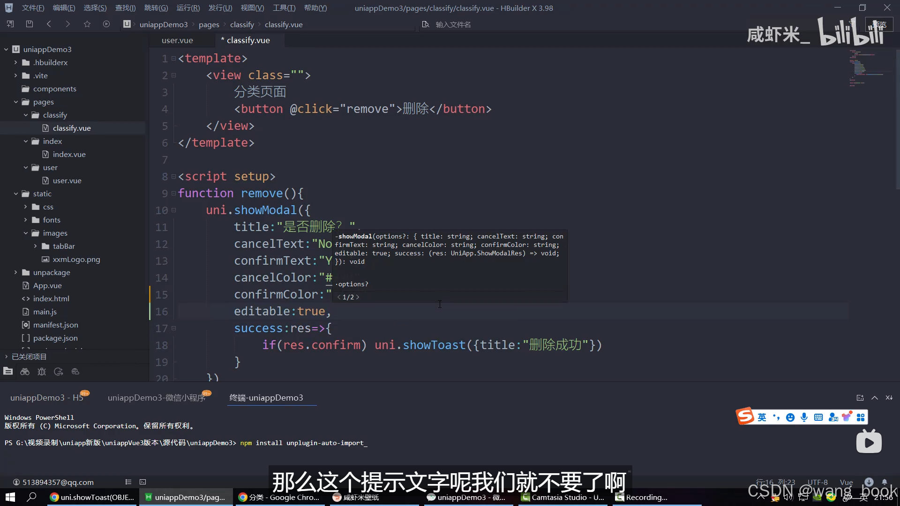Open manifest.json in project tree
Screen dimensions: 900x506
pos(55,325)
